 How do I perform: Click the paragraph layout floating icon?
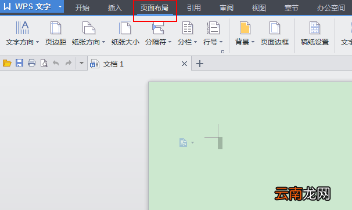point(183,142)
